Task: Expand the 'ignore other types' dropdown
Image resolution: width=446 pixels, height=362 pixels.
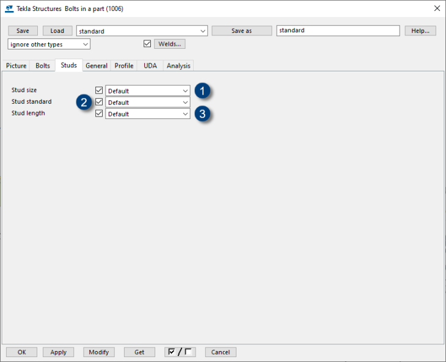Action: [x=49, y=45]
